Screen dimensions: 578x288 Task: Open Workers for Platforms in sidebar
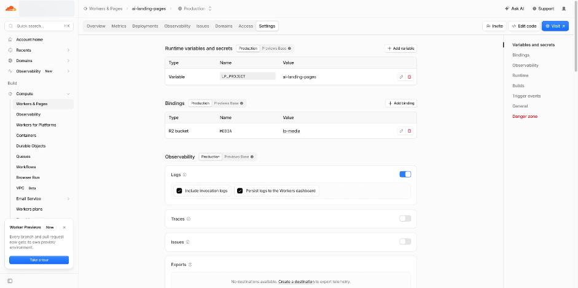pos(36,125)
